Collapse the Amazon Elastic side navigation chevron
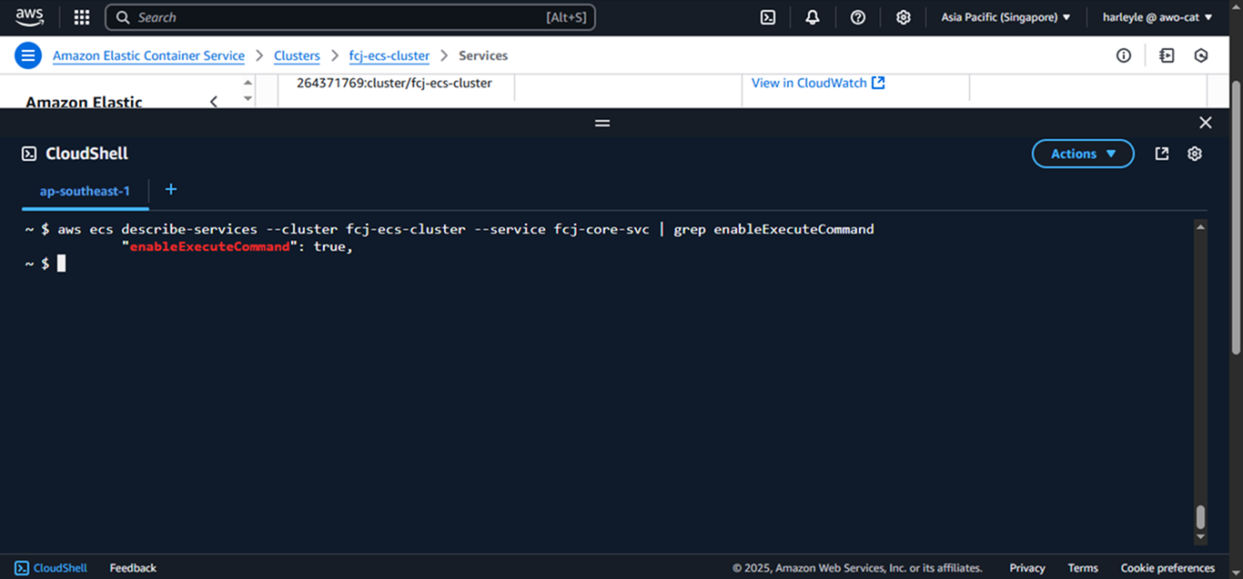 214,102
